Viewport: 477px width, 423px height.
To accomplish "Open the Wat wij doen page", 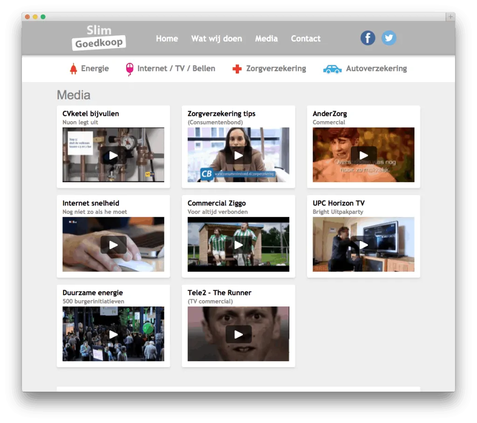I will click(217, 39).
